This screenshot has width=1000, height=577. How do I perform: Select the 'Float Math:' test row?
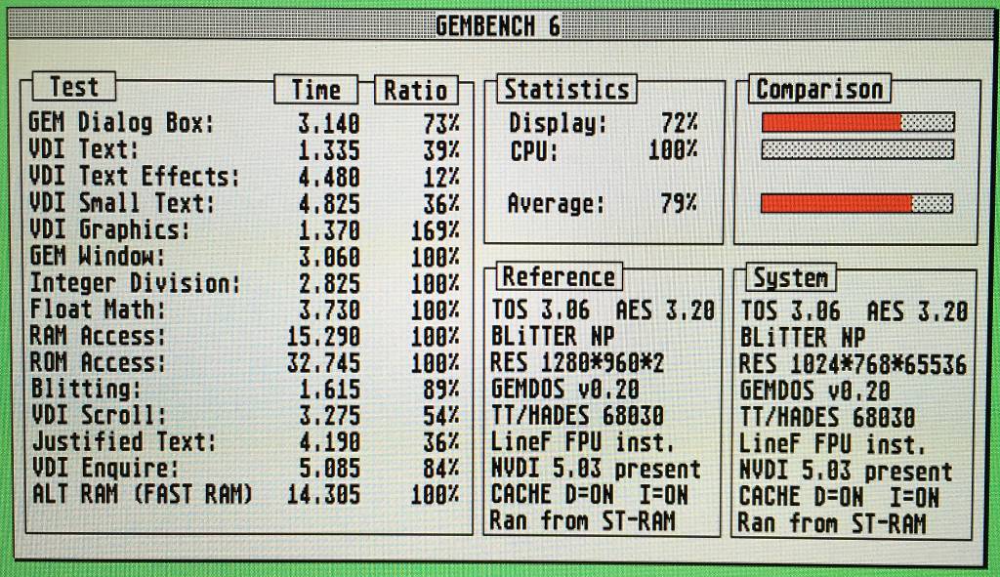coord(244,309)
